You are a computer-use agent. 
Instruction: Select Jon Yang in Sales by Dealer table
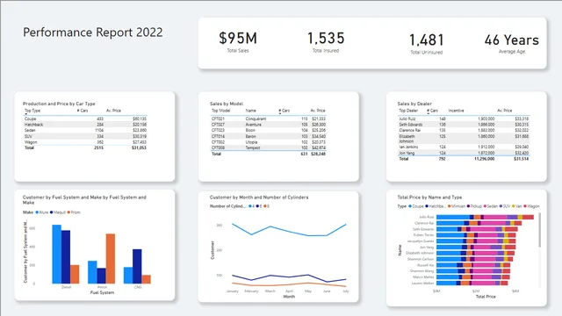click(x=407, y=153)
